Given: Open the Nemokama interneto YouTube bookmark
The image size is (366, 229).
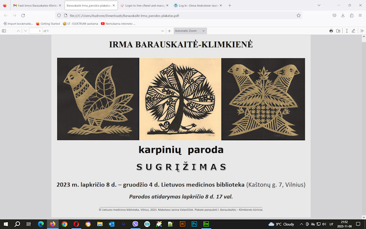Looking at the screenshot, I should click(118, 24).
